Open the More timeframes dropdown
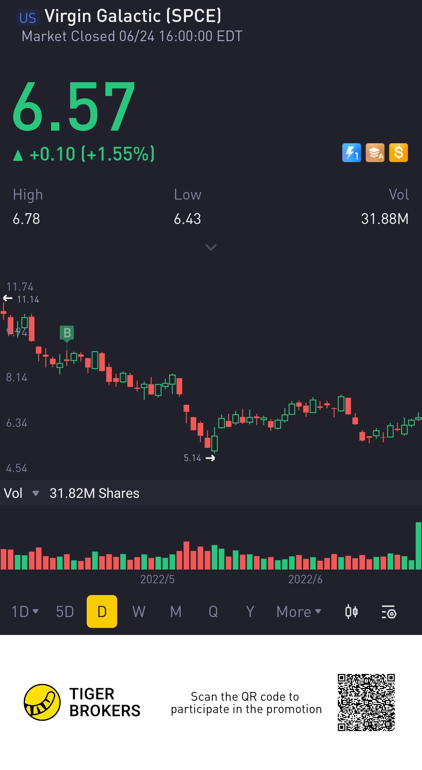 (x=298, y=611)
